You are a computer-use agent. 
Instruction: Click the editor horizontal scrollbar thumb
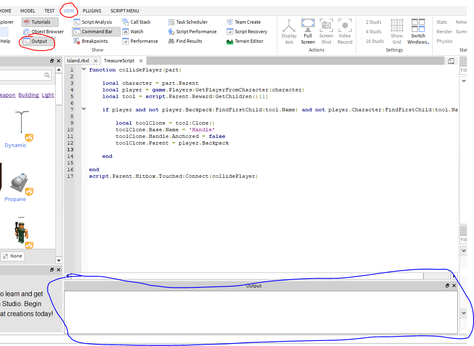coord(247,276)
